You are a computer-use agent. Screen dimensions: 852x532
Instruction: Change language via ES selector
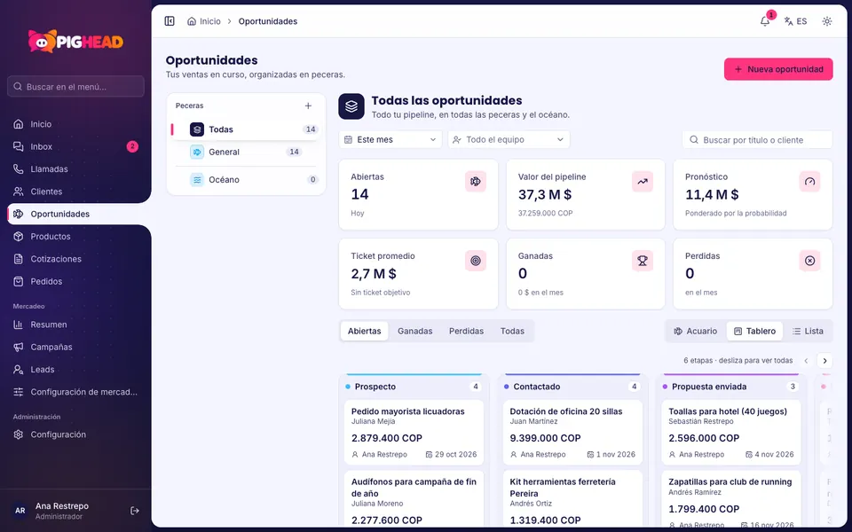(795, 21)
